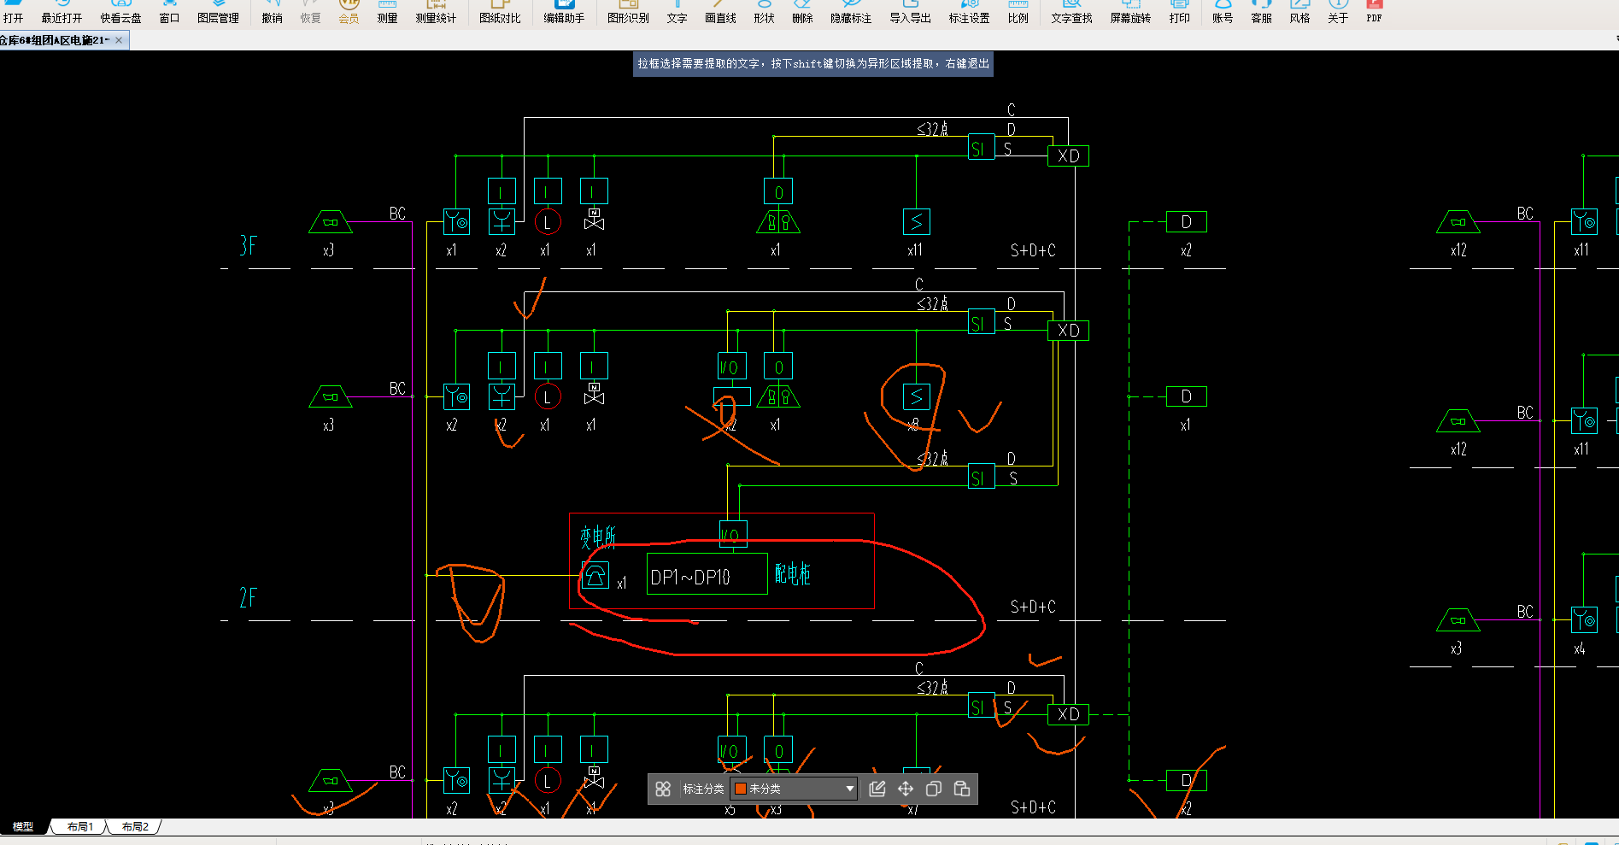
Task: Click the DP1~DP10 box in the drawing
Action: (707, 575)
